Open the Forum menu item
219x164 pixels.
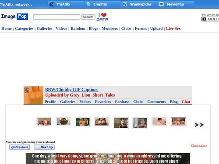141,28
